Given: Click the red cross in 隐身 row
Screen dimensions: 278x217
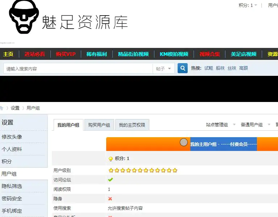Looking at the screenshot, I should coord(110,198).
